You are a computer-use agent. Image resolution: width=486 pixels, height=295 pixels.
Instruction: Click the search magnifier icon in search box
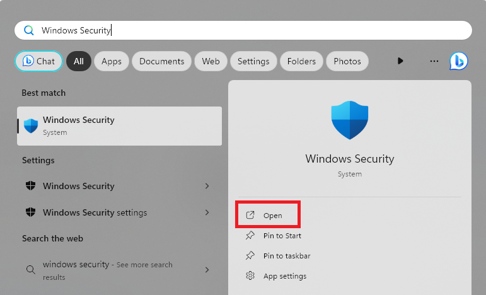[x=28, y=30]
